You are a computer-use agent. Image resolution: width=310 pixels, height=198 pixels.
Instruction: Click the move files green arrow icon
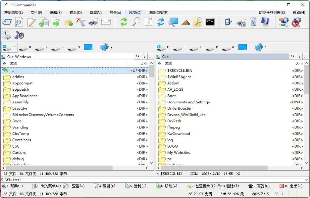coord(56,22)
